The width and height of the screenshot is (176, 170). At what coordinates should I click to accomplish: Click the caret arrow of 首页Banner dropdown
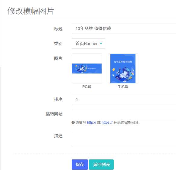click(101, 44)
